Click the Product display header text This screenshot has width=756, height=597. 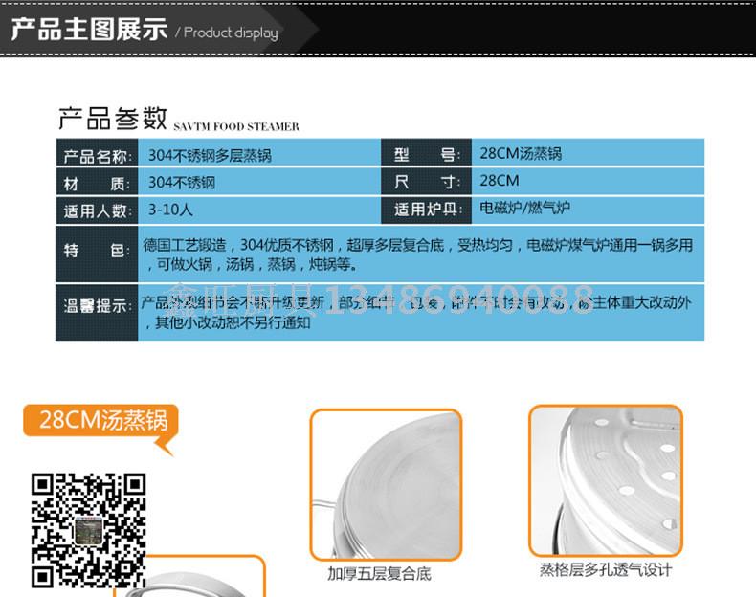point(230,33)
